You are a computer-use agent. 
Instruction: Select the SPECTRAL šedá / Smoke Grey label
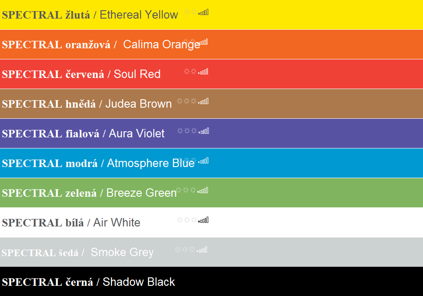(78, 253)
